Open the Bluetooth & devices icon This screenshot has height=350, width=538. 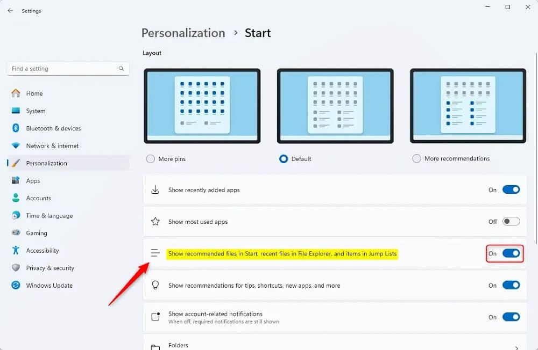coord(16,128)
